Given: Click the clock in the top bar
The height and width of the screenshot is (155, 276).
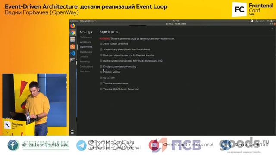Looking at the screenshot, I should click(176, 21).
